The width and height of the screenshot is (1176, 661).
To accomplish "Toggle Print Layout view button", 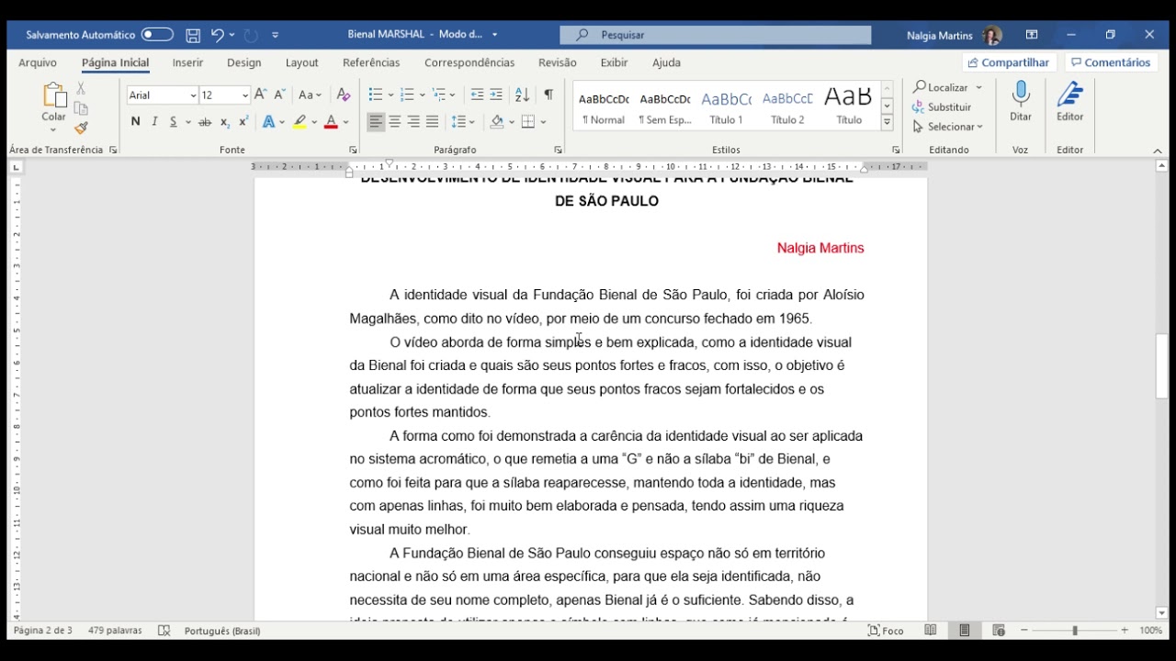I will [965, 631].
